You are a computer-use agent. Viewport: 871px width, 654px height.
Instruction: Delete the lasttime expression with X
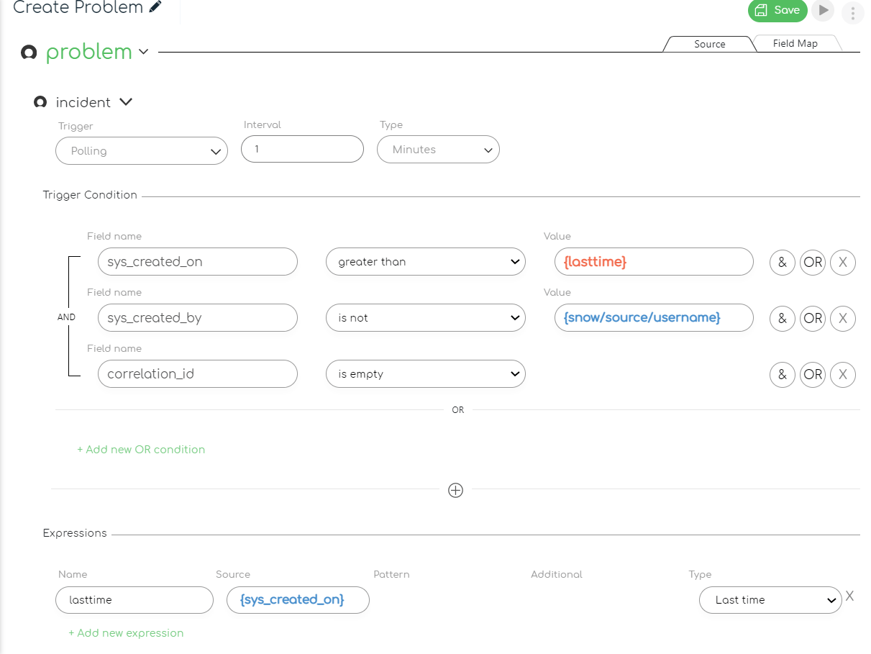(850, 596)
